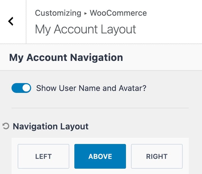Click the Customizing breadcrumb text
The width and height of the screenshot is (202, 174).
click(x=58, y=13)
